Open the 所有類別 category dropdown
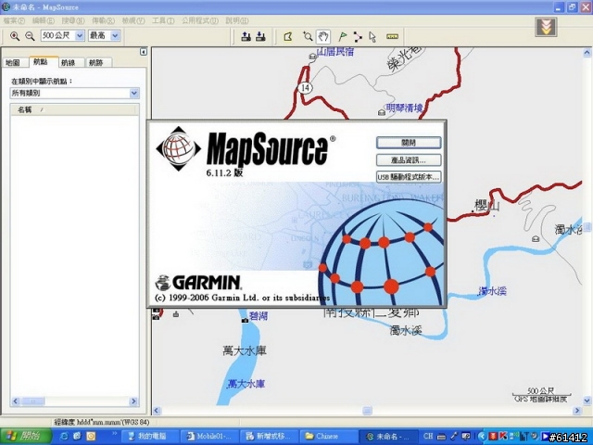This screenshot has height=445, width=593. (x=134, y=93)
